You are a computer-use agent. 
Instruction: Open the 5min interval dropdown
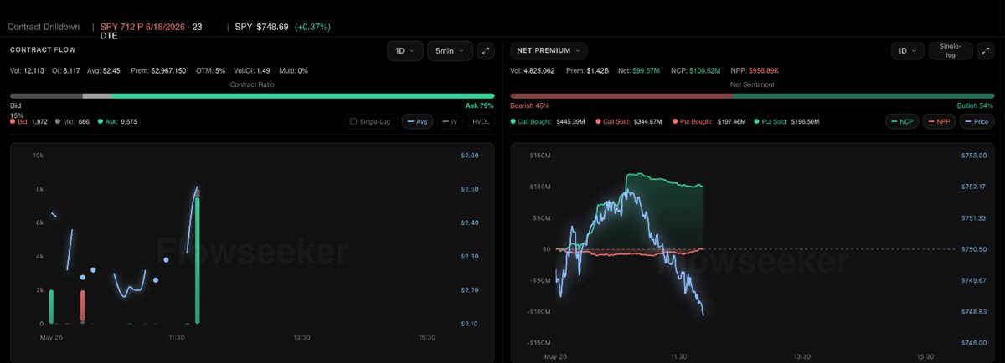click(450, 50)
